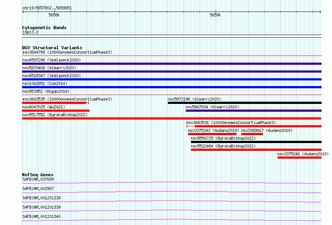Select the magenta intron line under SAFB|NM_001201339

click(172, 210)
